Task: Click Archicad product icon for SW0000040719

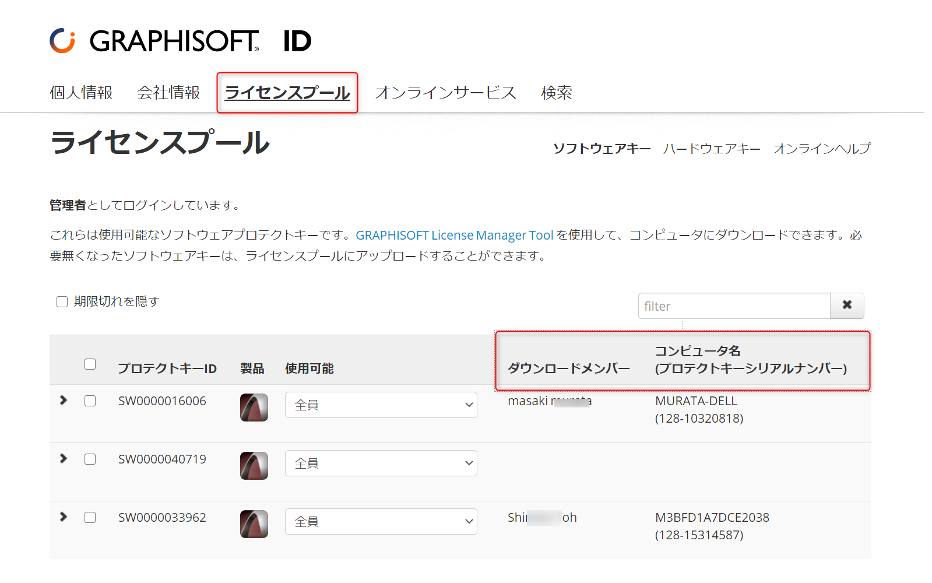Action: click(254, 465)
